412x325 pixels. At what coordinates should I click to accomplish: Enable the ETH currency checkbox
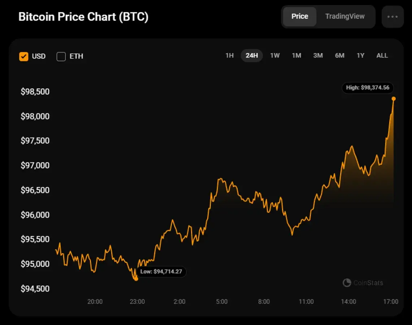(x=61, y=56)
